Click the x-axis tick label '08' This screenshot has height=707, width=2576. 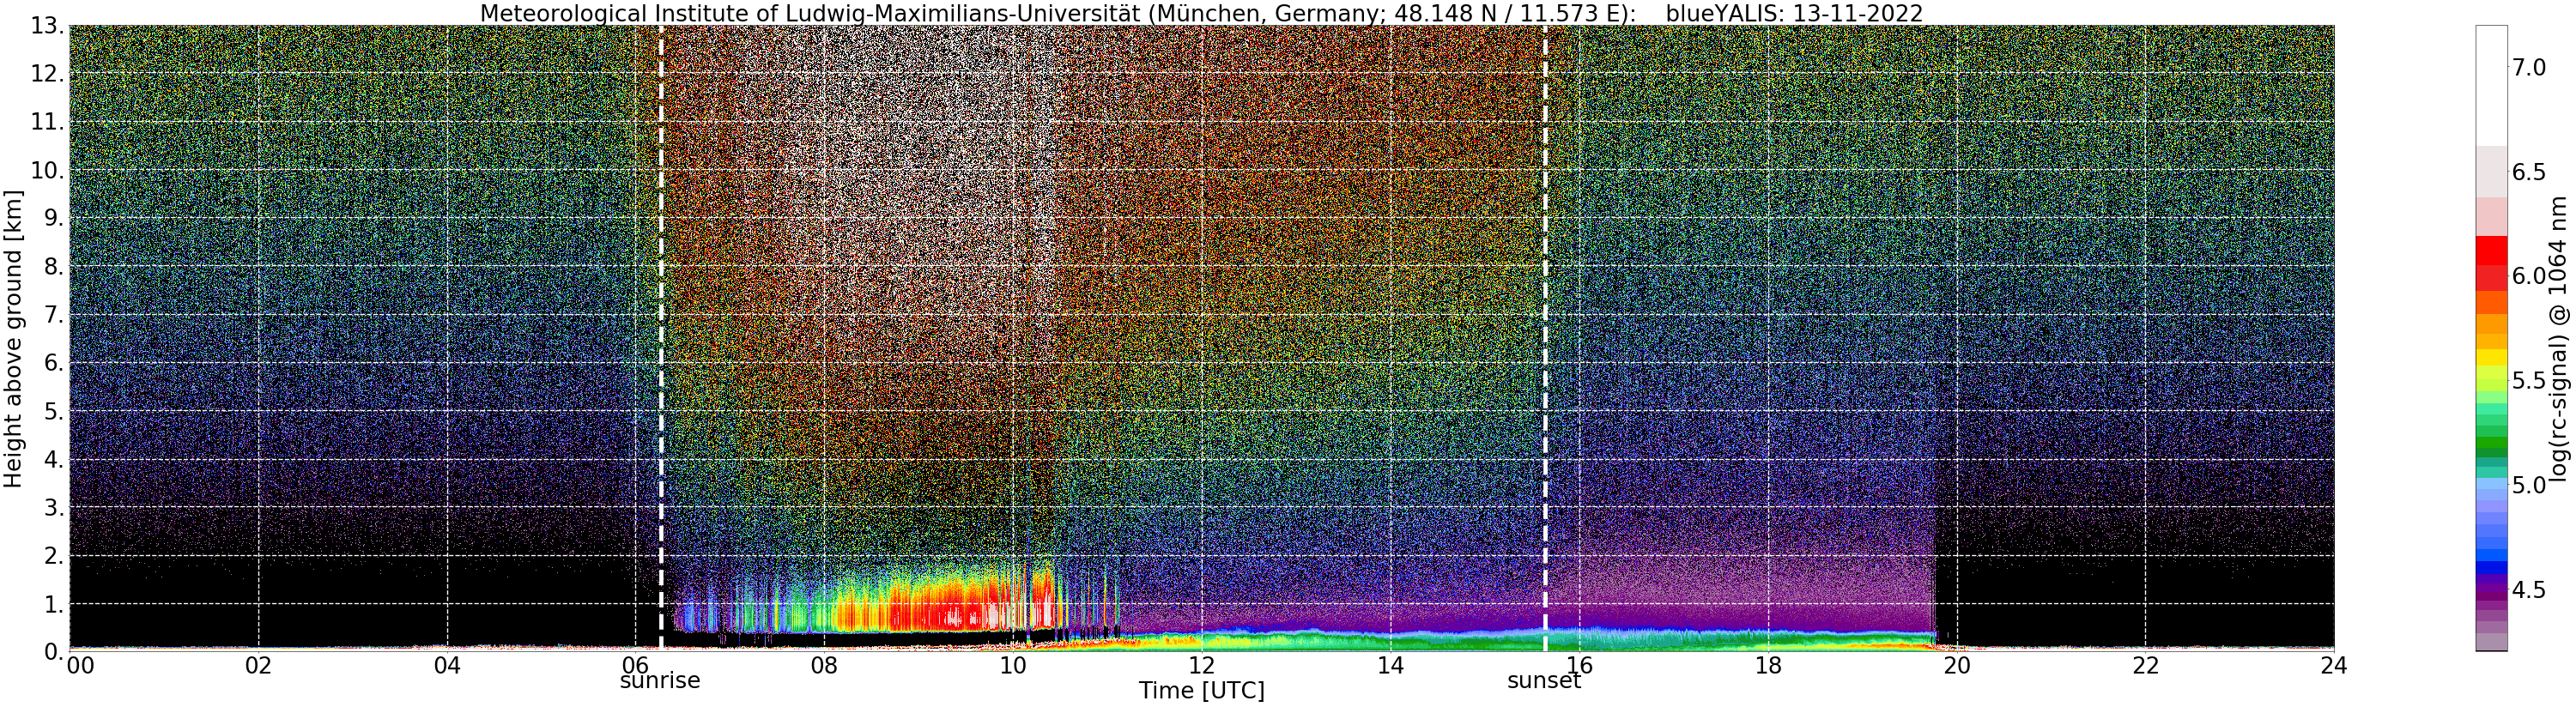coord(824,666)
